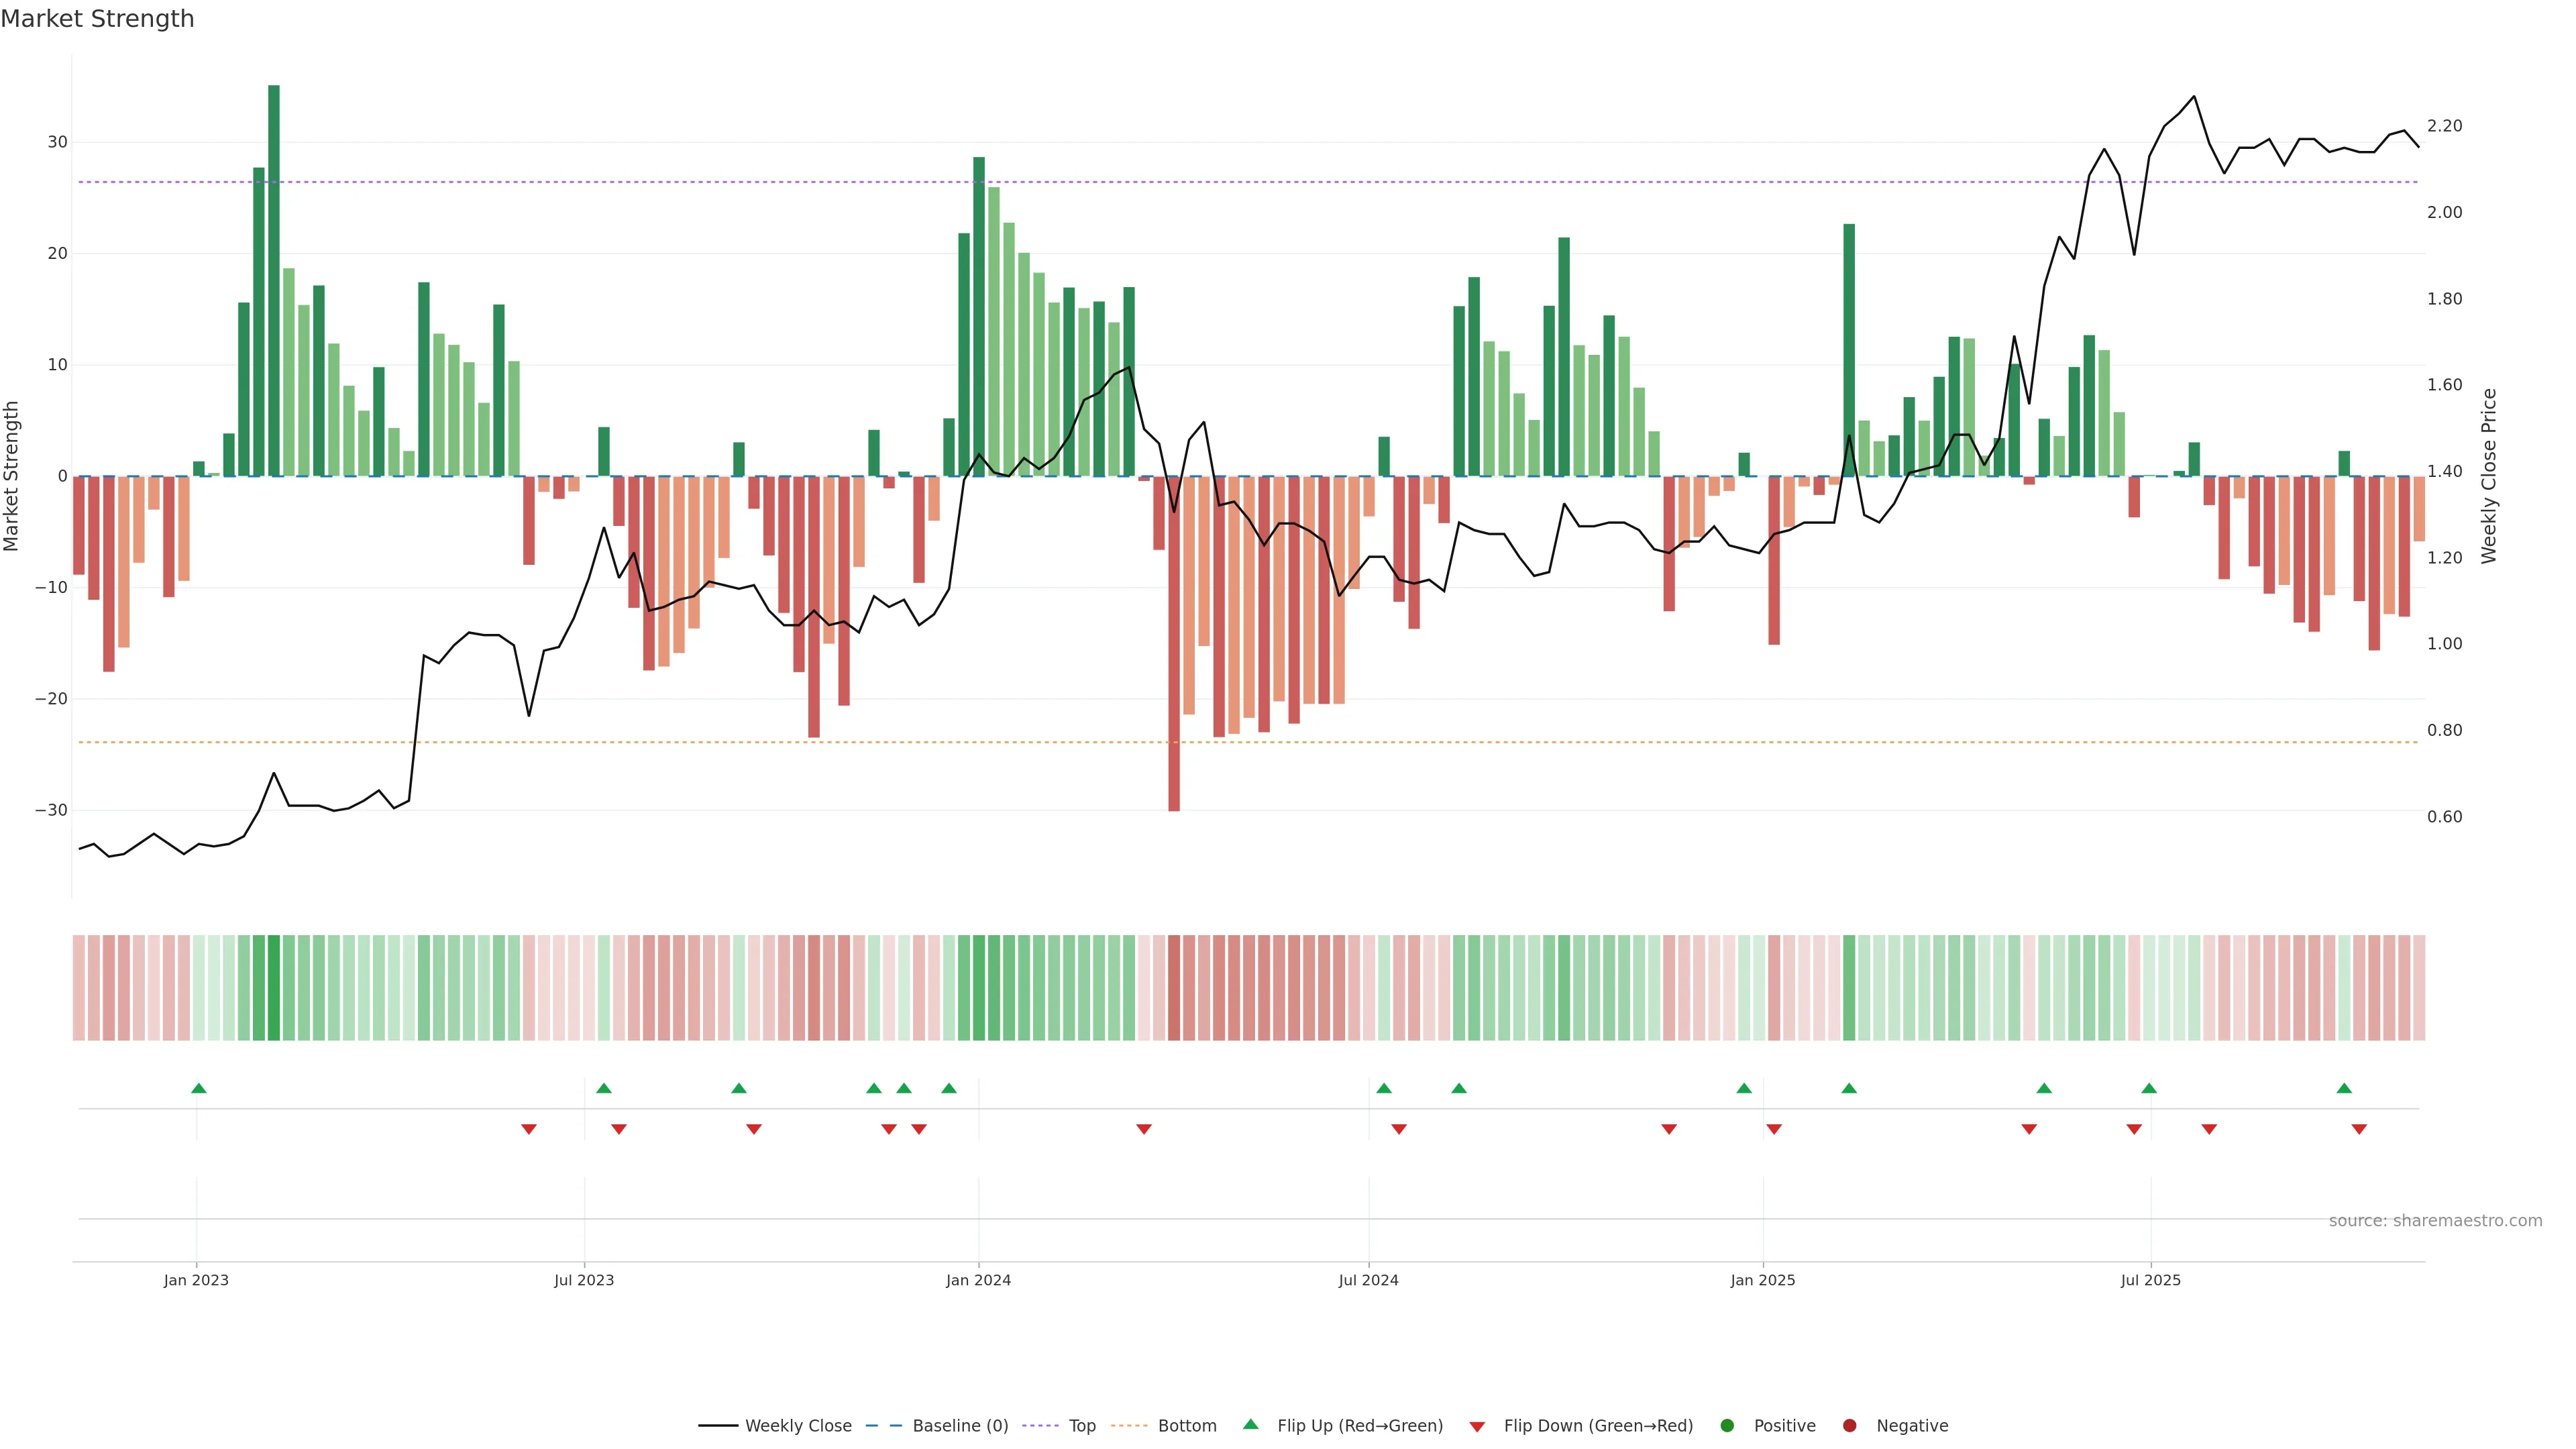Click Flip Down red triangle legend icon

pos(1477,1426)
